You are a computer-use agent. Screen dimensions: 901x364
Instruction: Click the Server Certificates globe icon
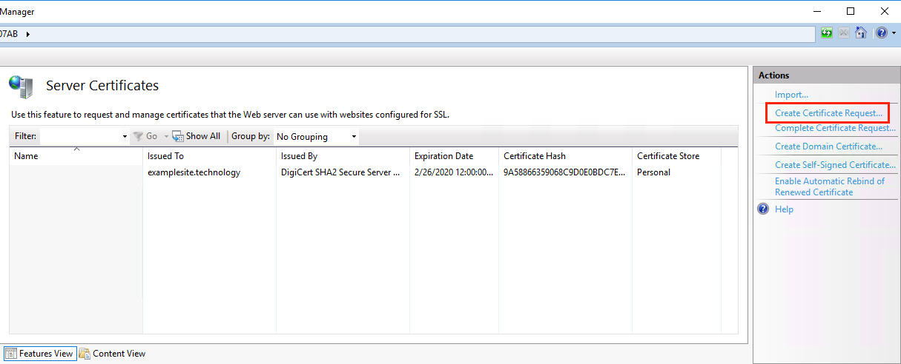[21, 87]
